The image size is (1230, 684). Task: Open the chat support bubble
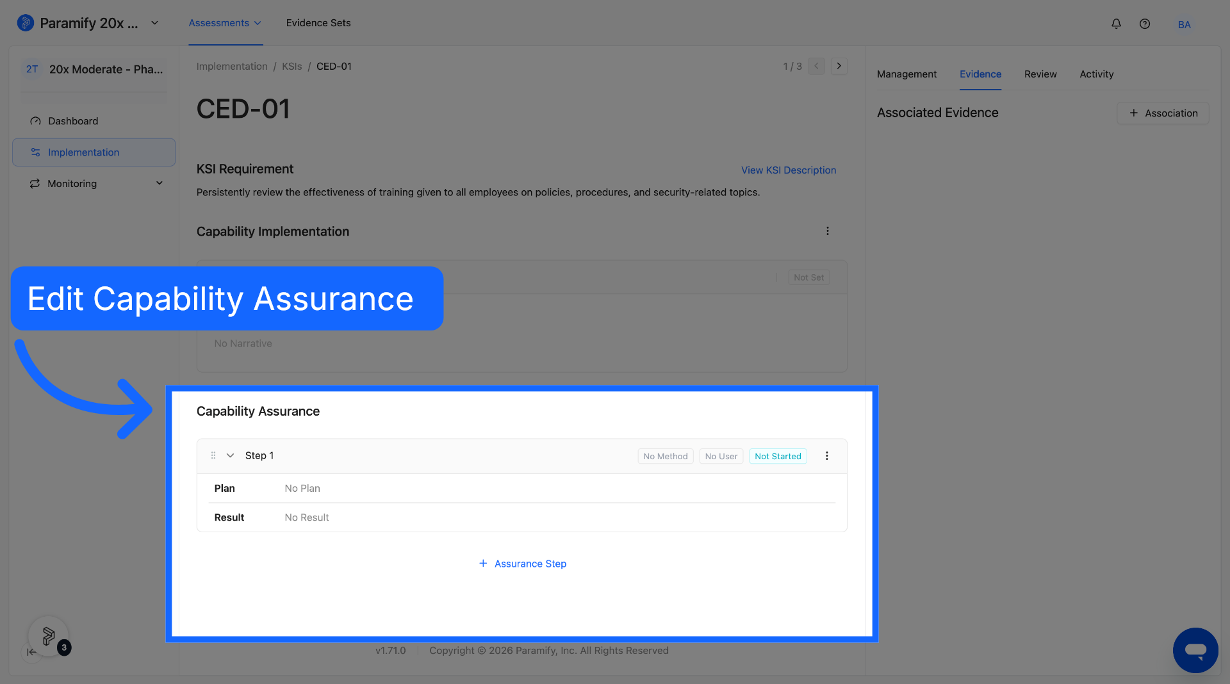click(1195, 650)
